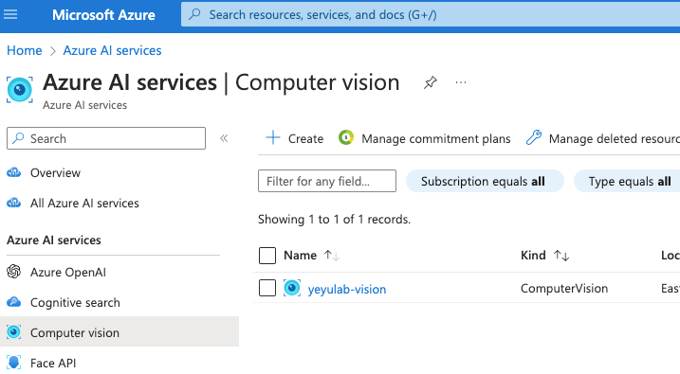Click the All Azure AI services icon
The height and width of the screenshot is (374, 680).
14,203
